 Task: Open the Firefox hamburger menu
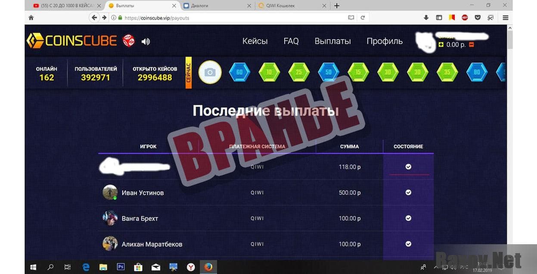[505, 17]
